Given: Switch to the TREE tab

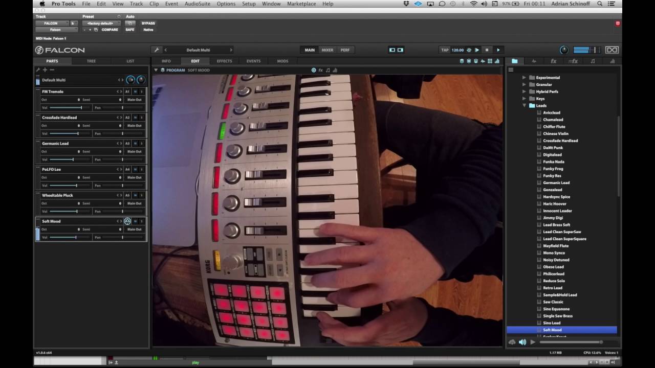Looking at the screenshot, I should point(91,61).
